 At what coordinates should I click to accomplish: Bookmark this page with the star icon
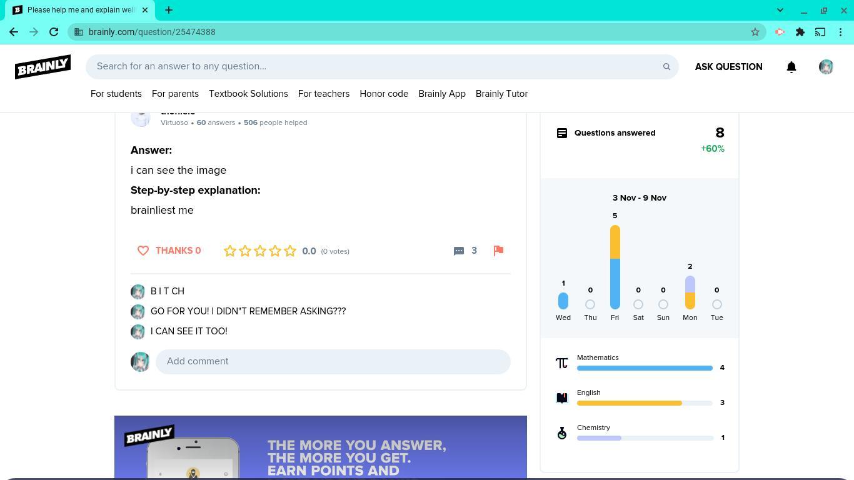(755, 32)
